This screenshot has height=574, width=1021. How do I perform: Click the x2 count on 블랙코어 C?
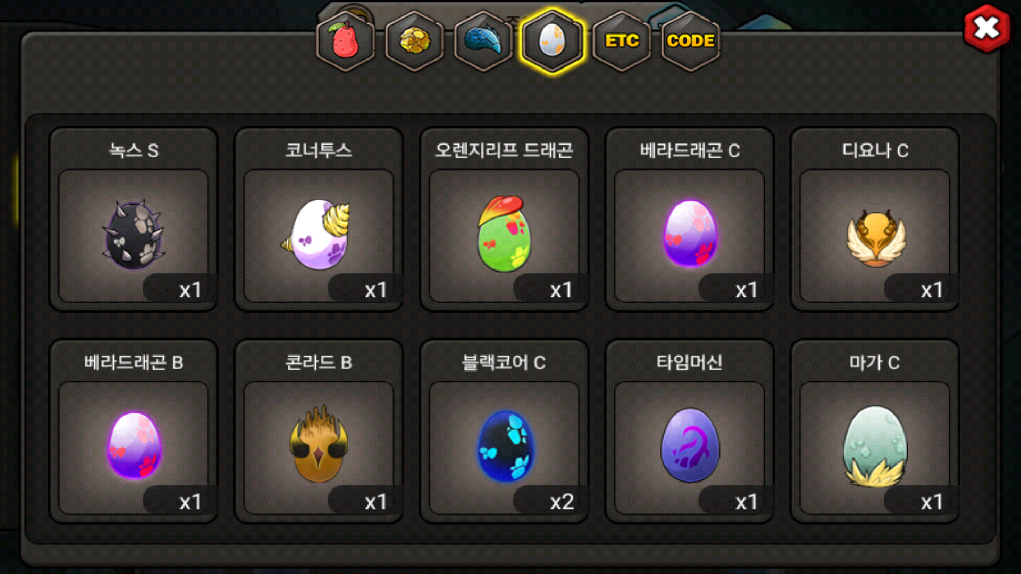click(x=562, y=502)
